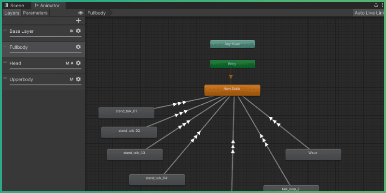Open Base Layer settings gear
This screenshot has width=386, height=193.
pos(78,31)
